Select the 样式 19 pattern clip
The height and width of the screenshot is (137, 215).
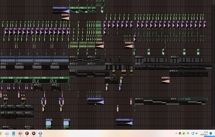(153, 101)
